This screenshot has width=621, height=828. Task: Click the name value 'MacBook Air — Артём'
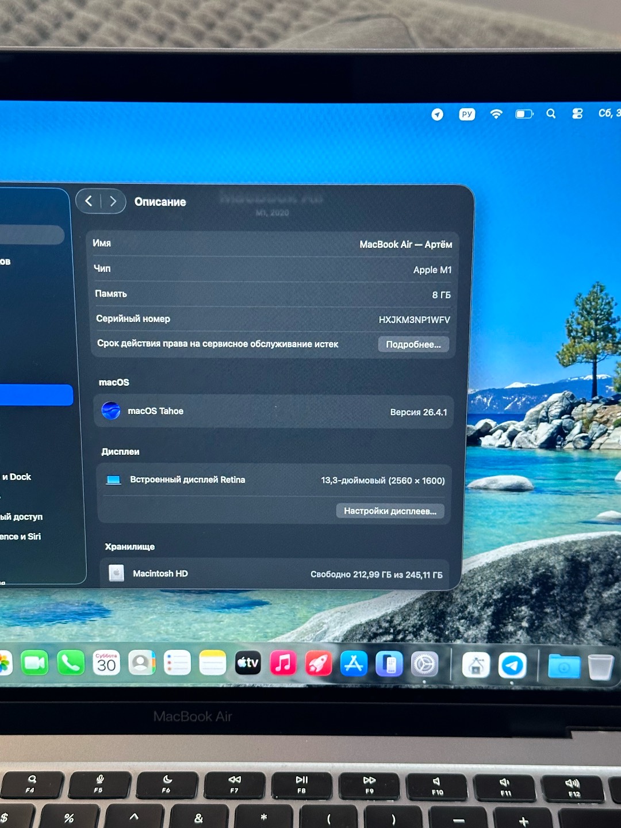tap(406, 244)
